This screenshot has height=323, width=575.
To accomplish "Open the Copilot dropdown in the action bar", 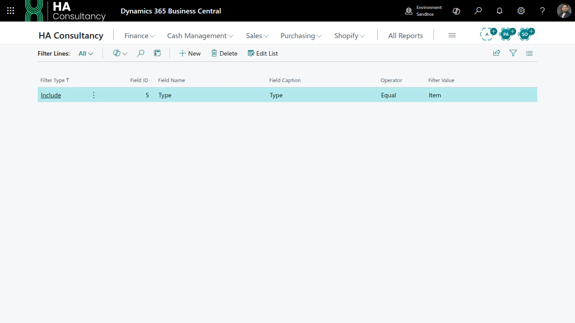I will (120, 53).
